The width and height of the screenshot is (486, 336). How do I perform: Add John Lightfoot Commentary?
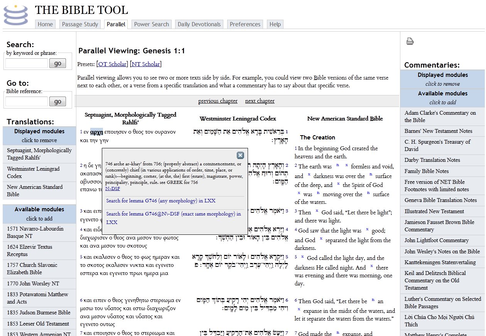[x=442, y=241]
